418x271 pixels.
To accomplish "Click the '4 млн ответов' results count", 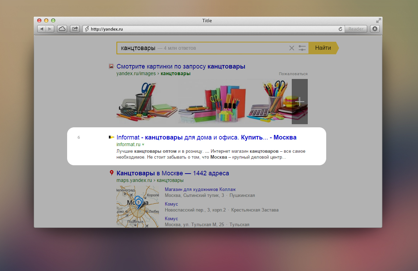I will [179, 48].
